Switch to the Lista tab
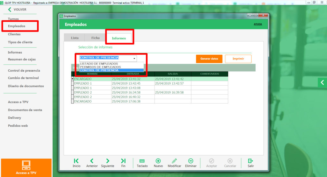The width and height of the screenshot is (327, 177). pyautogui.click(x=75, y=38)
